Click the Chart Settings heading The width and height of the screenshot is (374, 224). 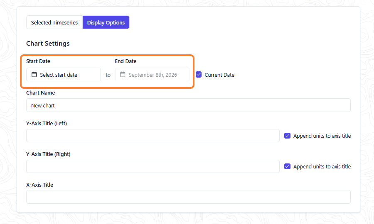coord(48,43)
